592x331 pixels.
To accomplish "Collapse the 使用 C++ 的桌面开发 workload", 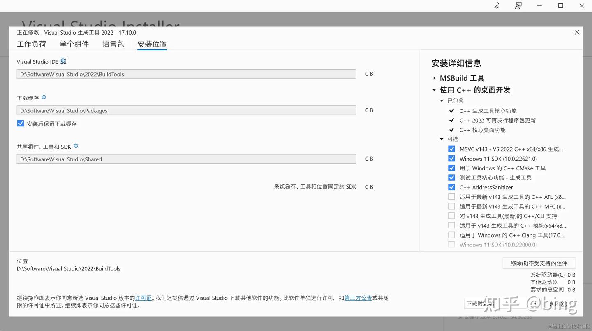I will pos(434,90).
